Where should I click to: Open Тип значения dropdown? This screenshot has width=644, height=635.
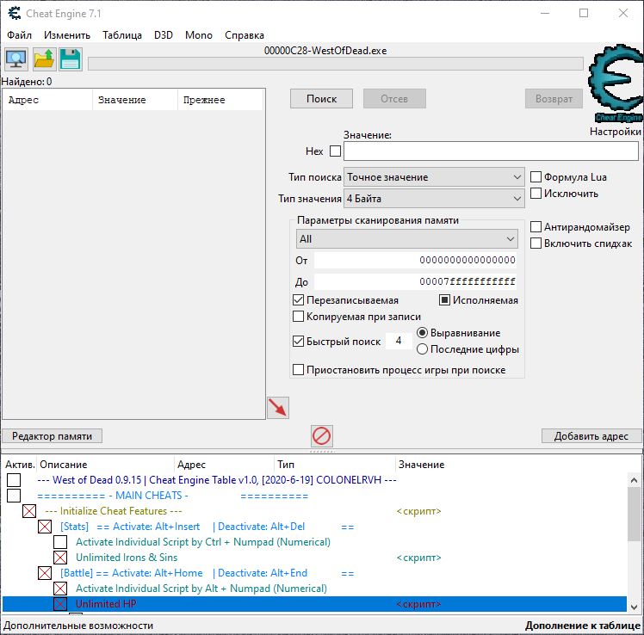[434, 199]
